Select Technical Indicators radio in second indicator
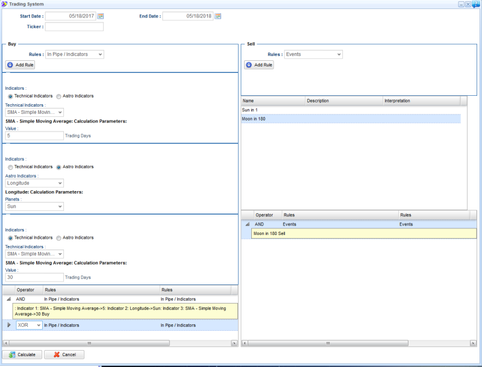This screenshot has width=482, height=367. click(10, 167)
